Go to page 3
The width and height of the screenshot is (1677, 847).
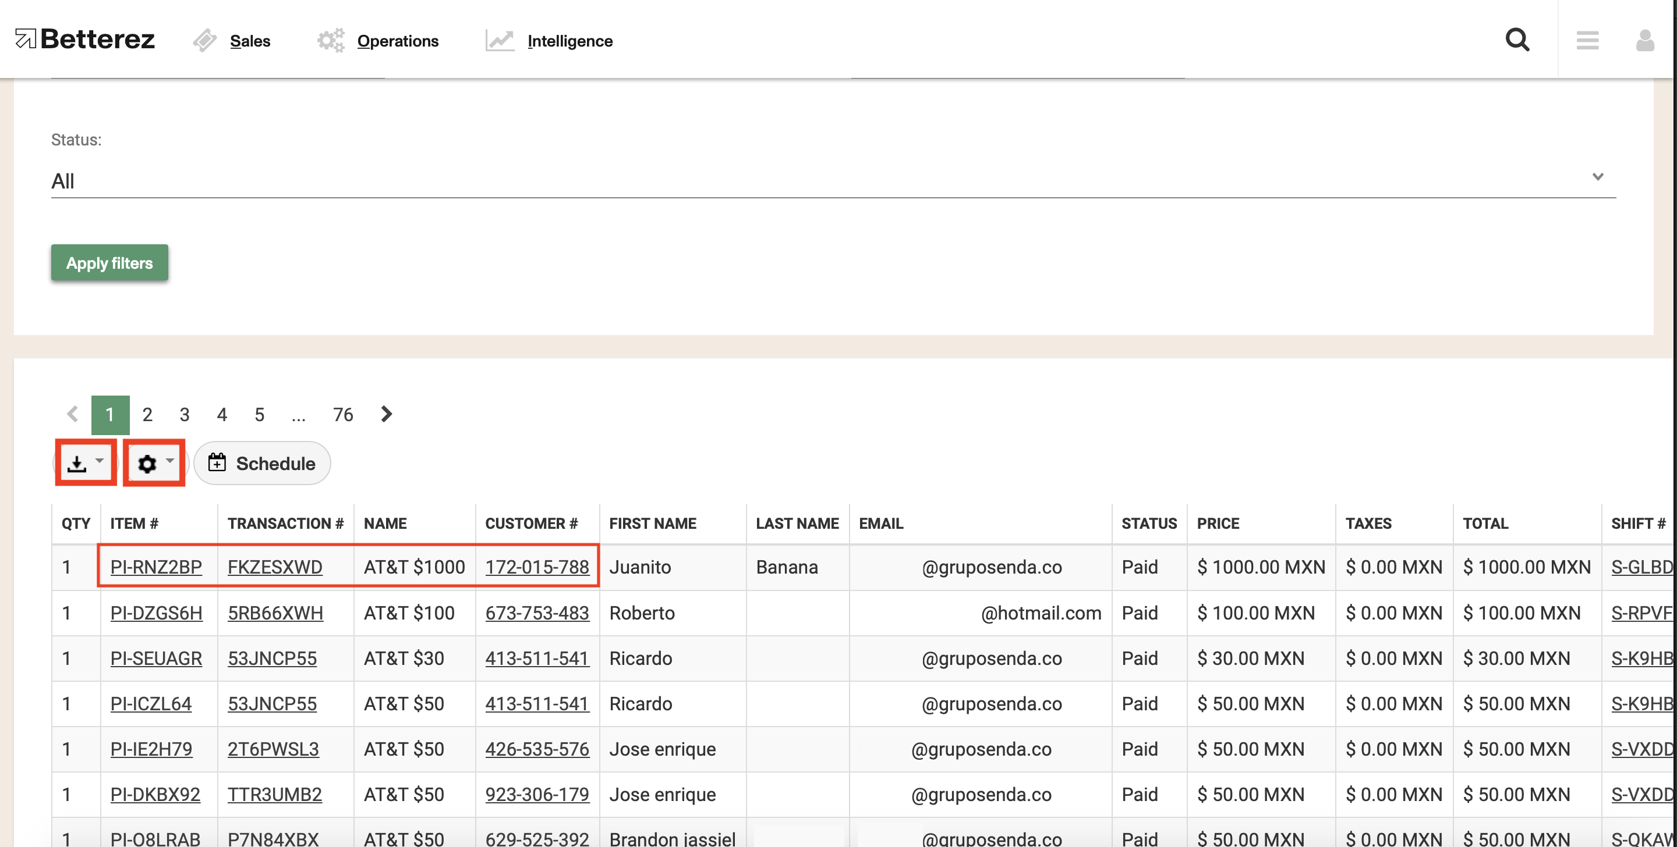click(184, 414)
